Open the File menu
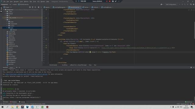Viewport: 195px width, 109px height. [x=5, y=2]
